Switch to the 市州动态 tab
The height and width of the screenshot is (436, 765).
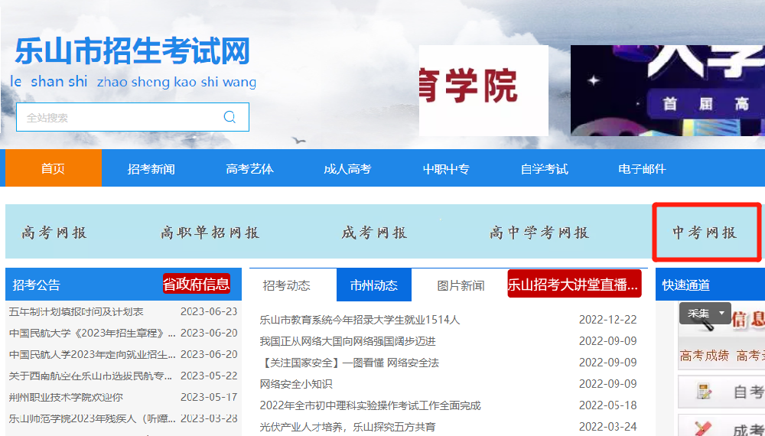coord(373,285)
